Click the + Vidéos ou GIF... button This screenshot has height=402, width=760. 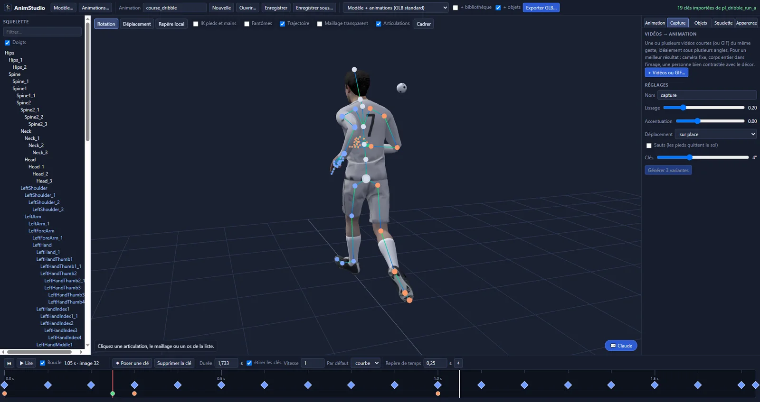[x=666, y=73]
